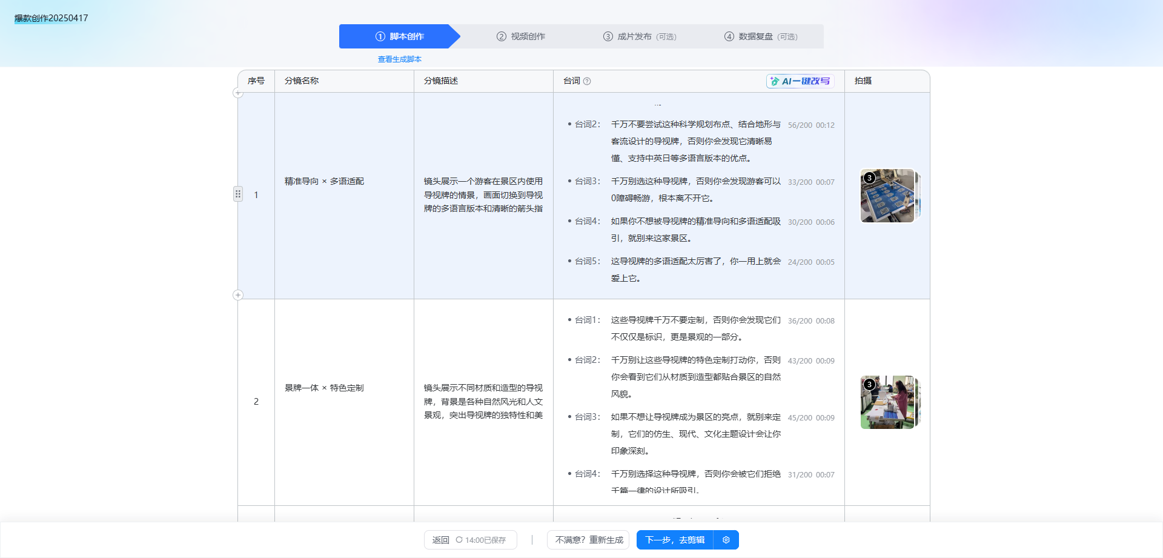Image resolution: width=1163 pixels, height=558 pixels.
Task: Click the plus icon above storyboard row 1
Action: [x=238, y=92]
